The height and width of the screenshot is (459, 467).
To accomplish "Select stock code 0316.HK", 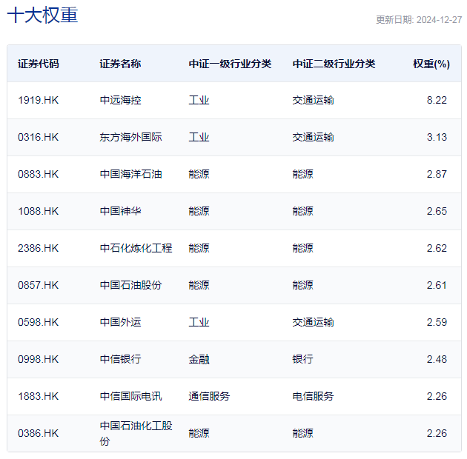I will pyautogui.click(x=38, y=137).
